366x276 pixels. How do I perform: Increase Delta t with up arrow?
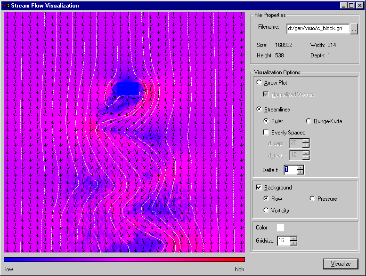coord(301,167)
